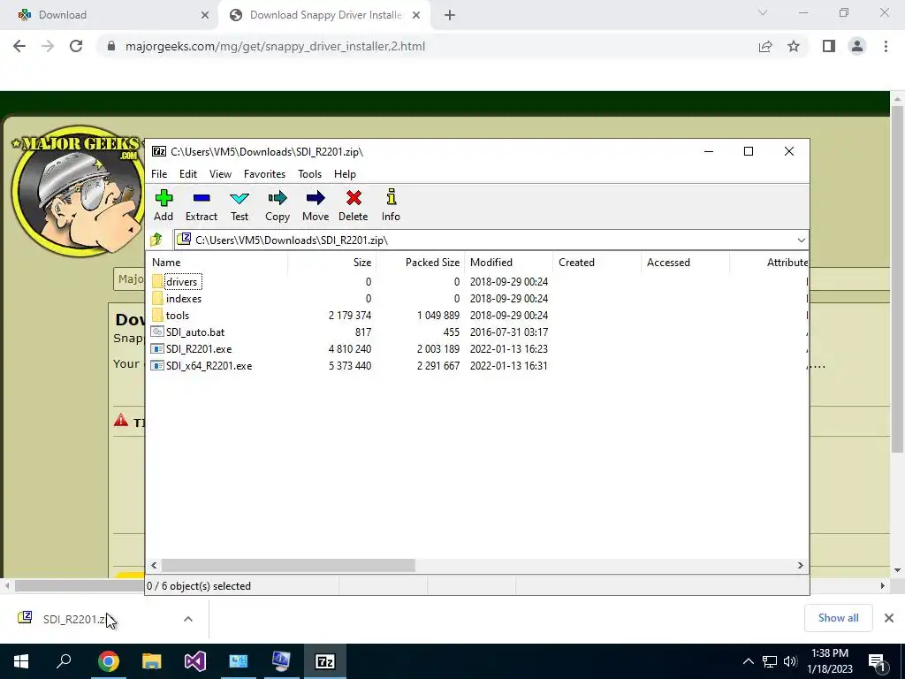905x679 pixels.
Task: Open the File menu in 7-Zip
Action: coord(159,174)
